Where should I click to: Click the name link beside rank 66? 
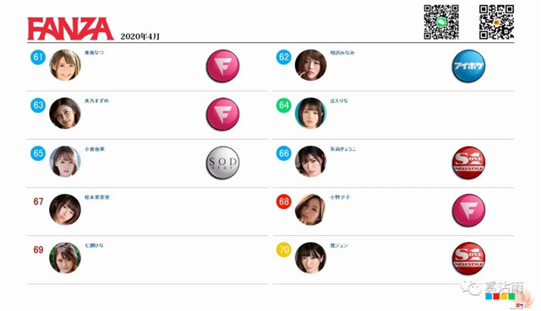(x=343, y=149)
